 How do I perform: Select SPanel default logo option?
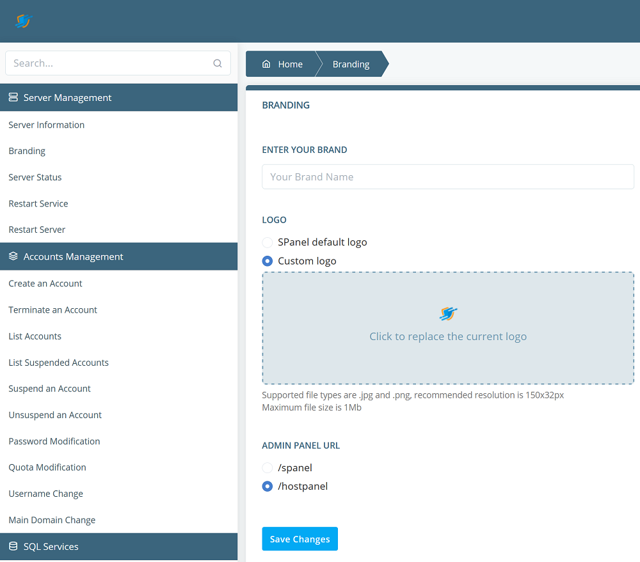[x=268, y=242]
